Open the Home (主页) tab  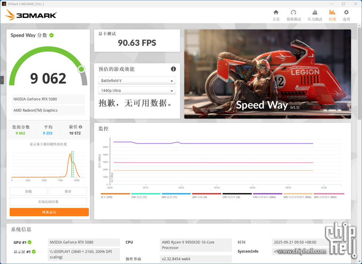tap(276, 16)
